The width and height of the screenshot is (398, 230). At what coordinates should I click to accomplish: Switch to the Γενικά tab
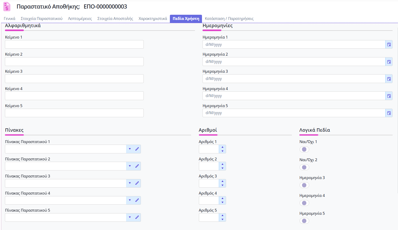pos(10,19)
